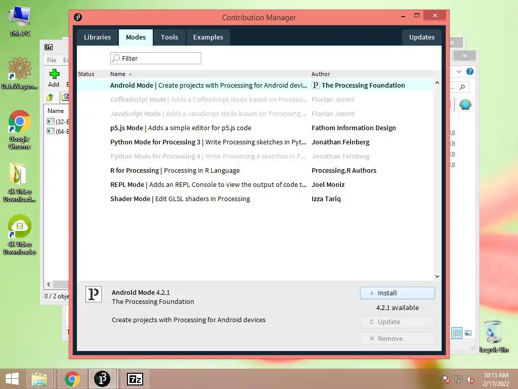Click the large Processing logo in details panel
Viewport: 518px width, 389px height.
click(x=94, y=294)
